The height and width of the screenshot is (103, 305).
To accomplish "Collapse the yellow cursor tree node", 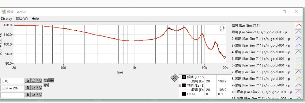I will point(180,77).
